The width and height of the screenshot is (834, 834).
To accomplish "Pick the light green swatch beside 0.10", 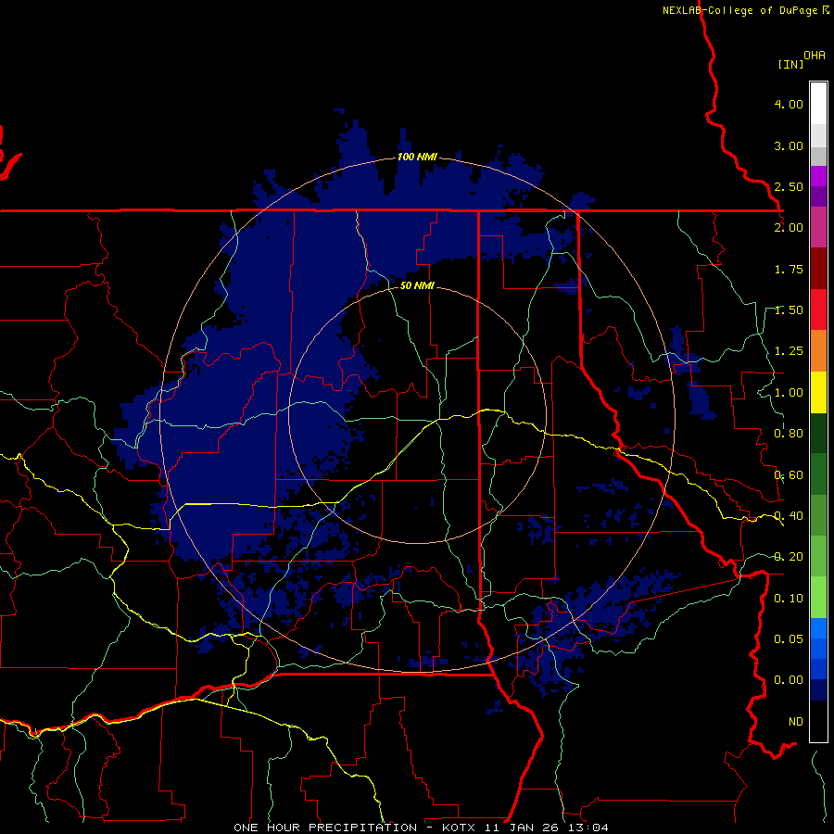I will pyautogui.click(x=818, y=598).
